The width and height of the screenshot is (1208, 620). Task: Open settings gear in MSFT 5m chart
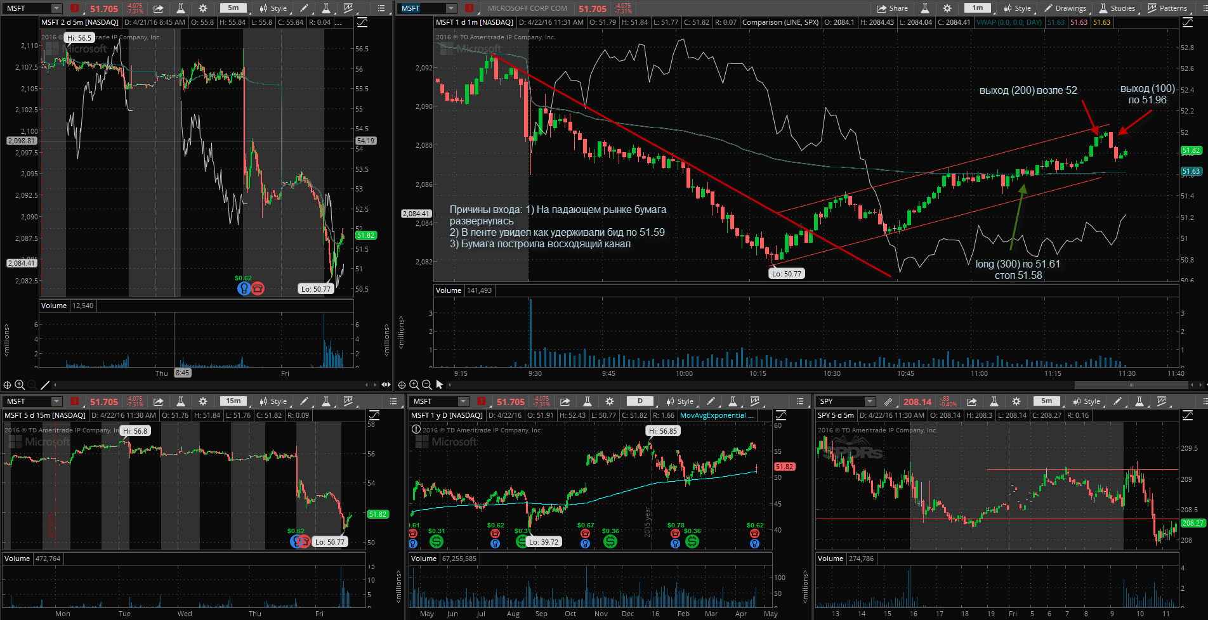tap(203, 8)
